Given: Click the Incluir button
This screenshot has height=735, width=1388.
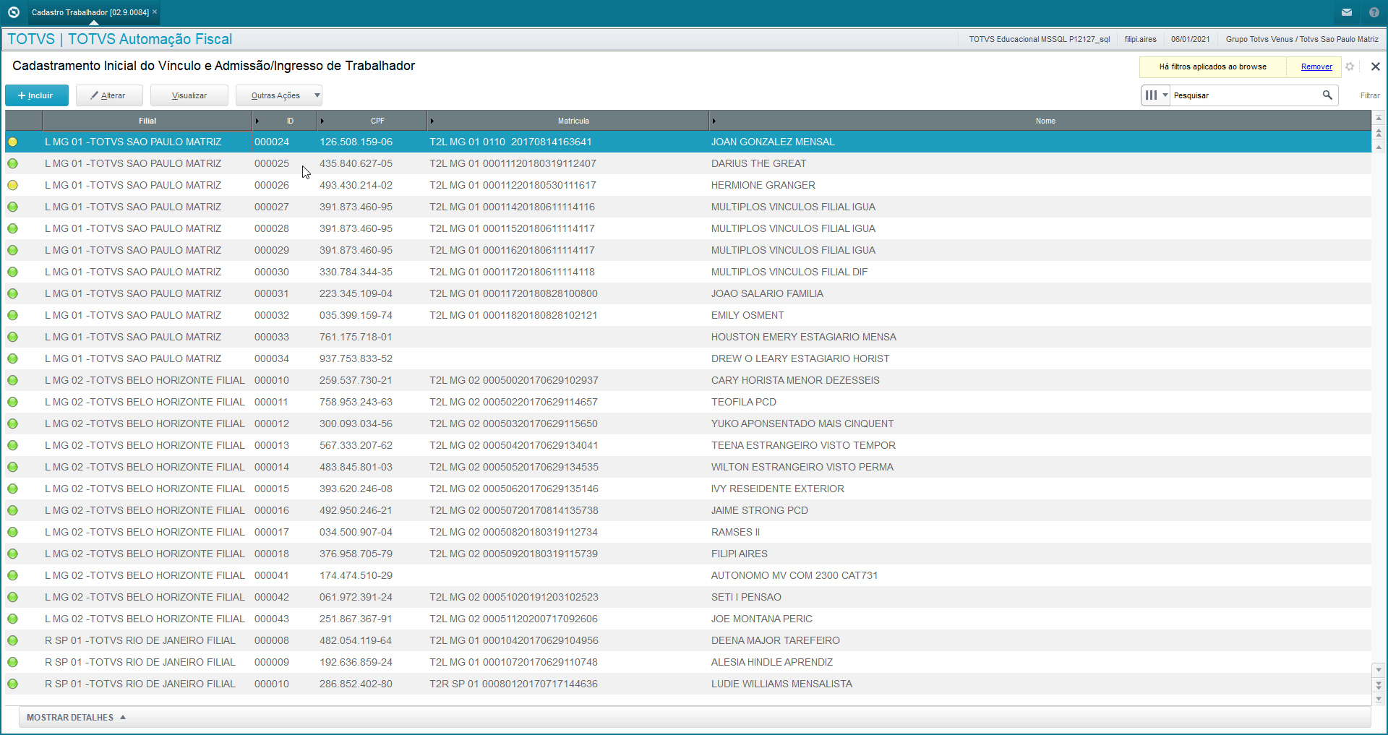Looking at the screenshot, I should (37, 95).
